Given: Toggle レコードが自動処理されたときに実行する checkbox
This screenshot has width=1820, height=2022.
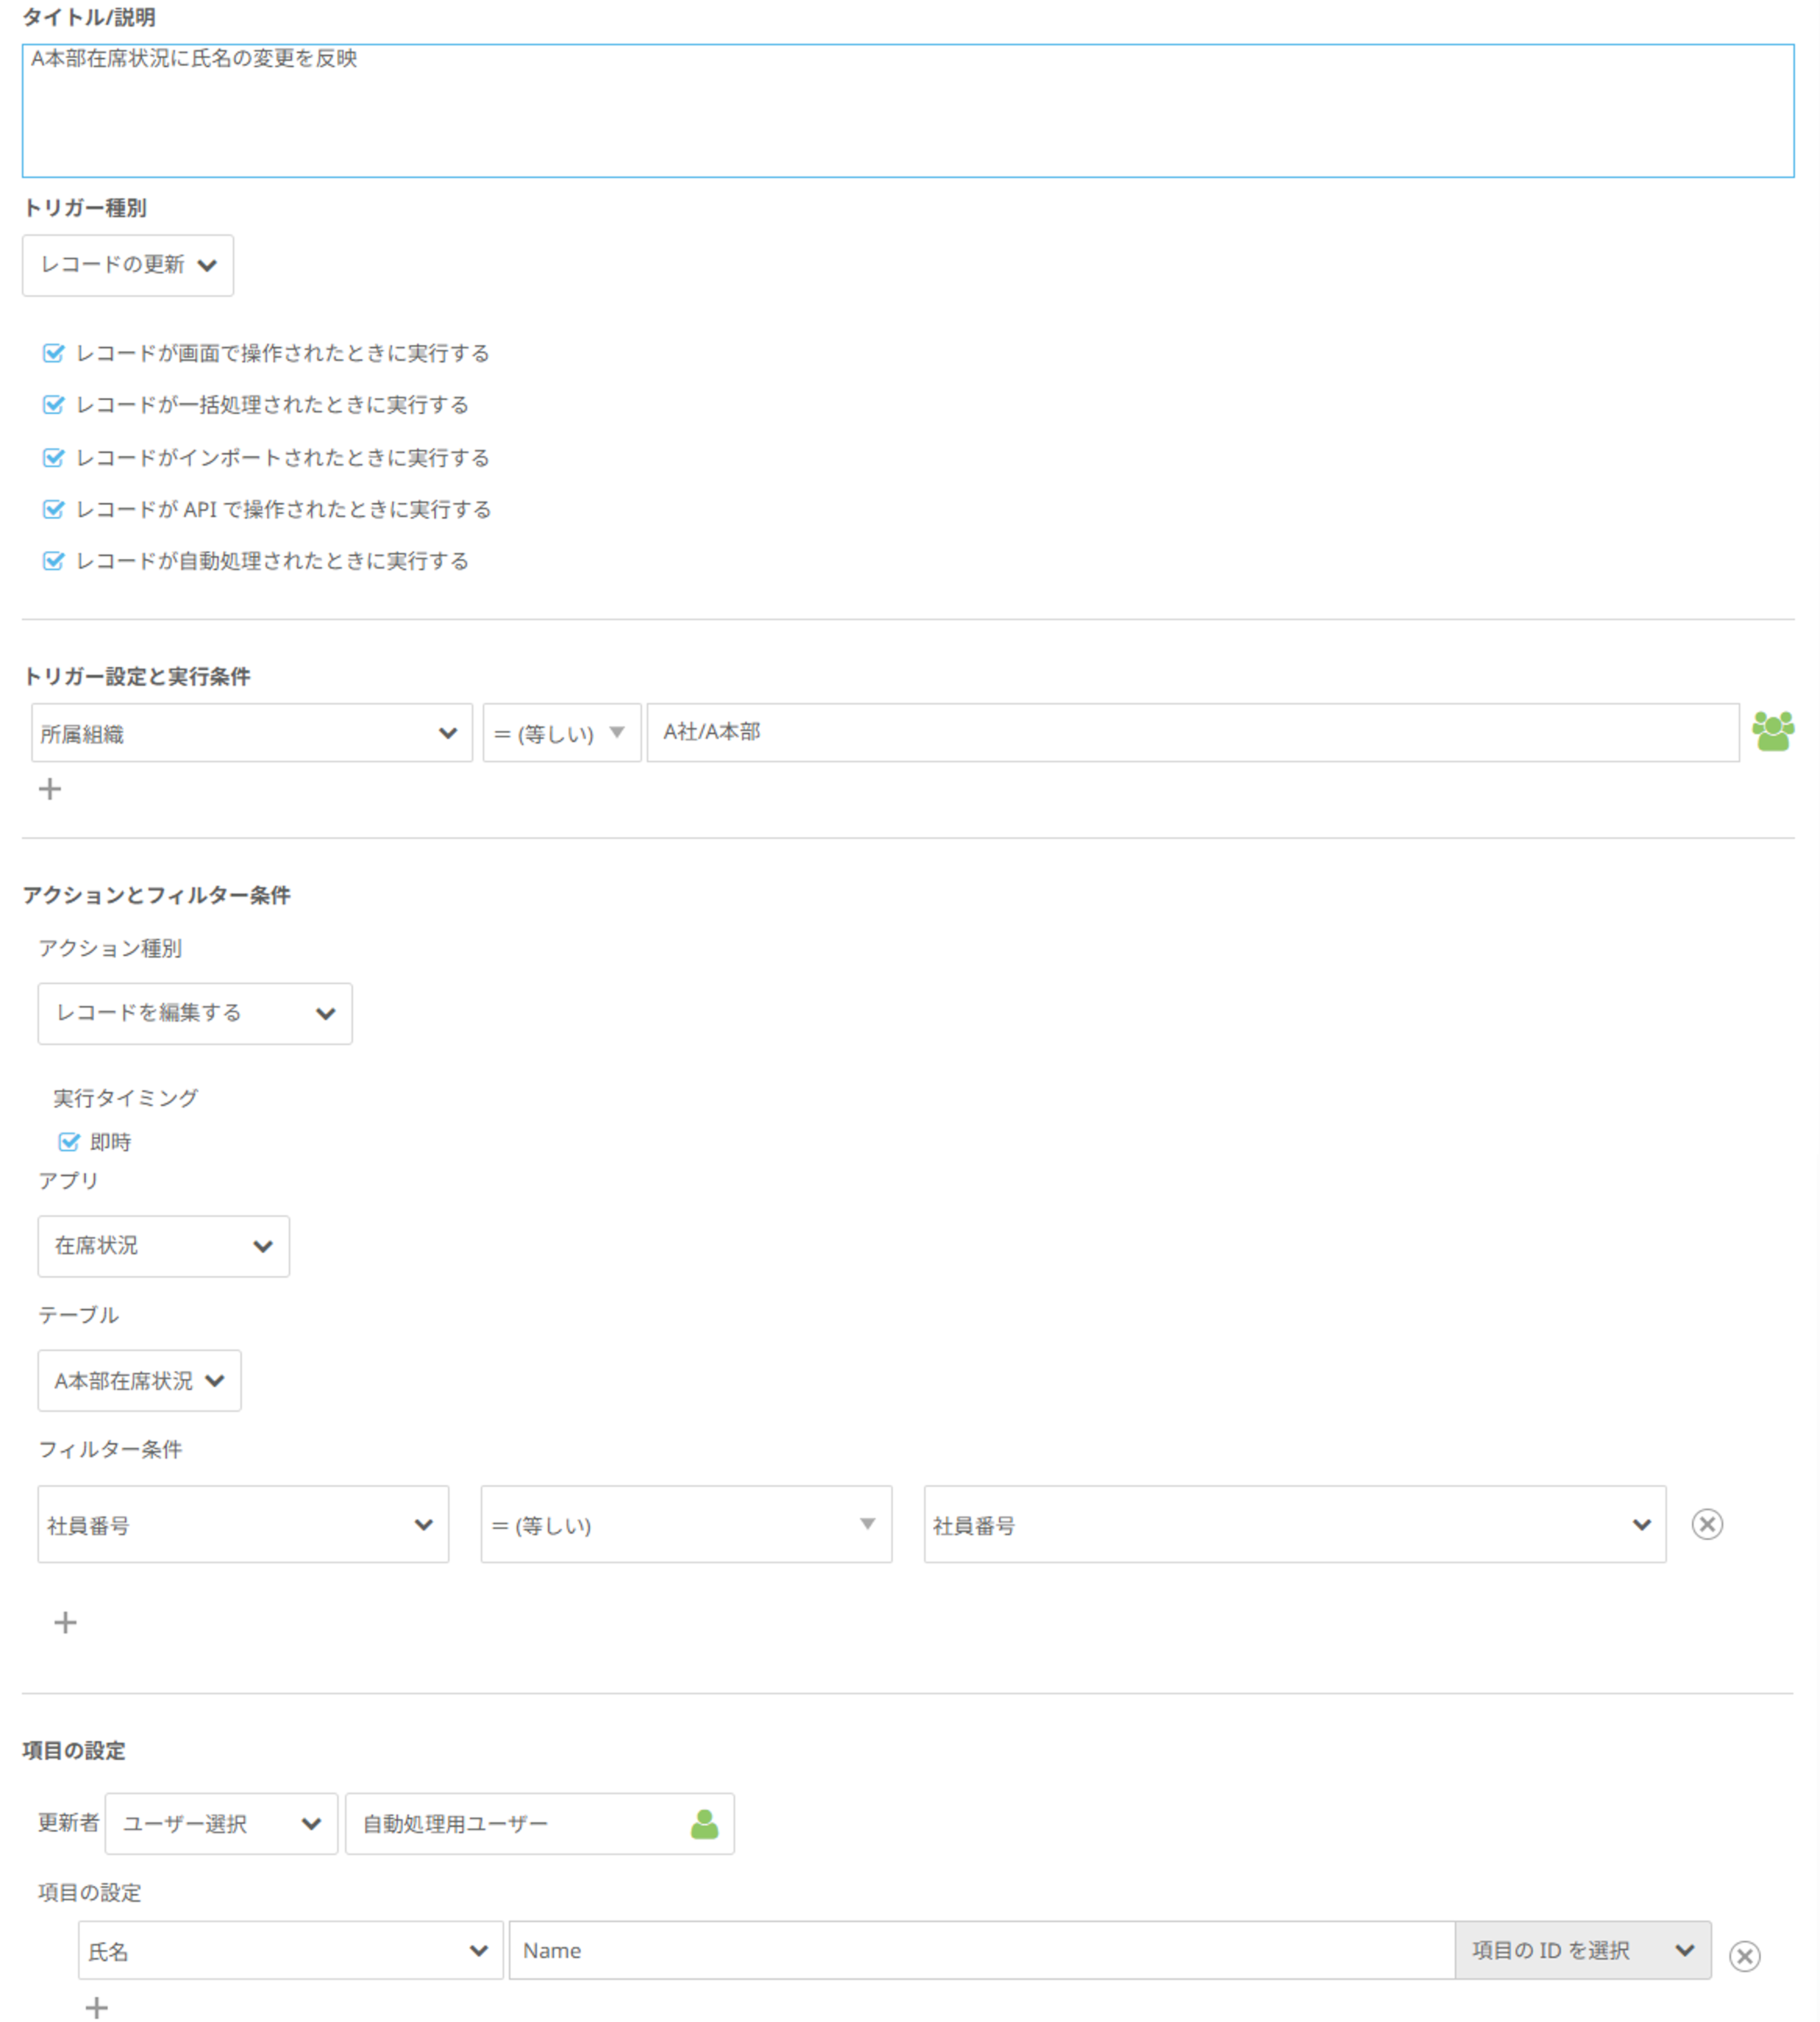Looking at the screenshot, I should (x=54, y=561).
